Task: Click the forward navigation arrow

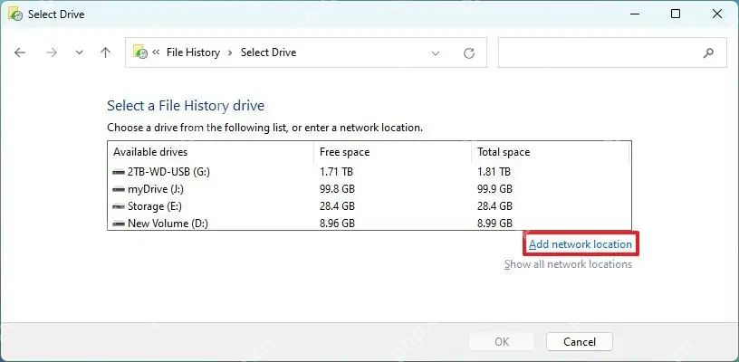Action: tap(52, 52)
